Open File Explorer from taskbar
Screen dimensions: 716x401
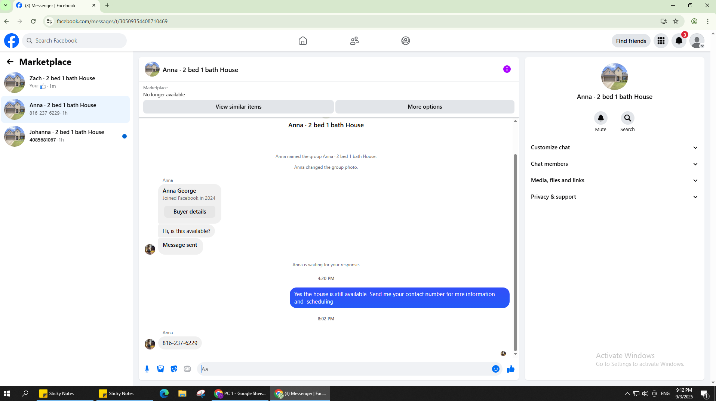182,394
